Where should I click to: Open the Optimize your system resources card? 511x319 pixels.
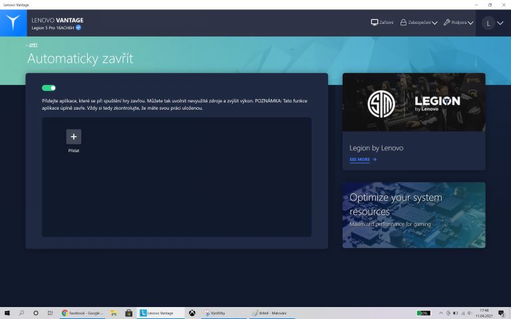point(414,215)
